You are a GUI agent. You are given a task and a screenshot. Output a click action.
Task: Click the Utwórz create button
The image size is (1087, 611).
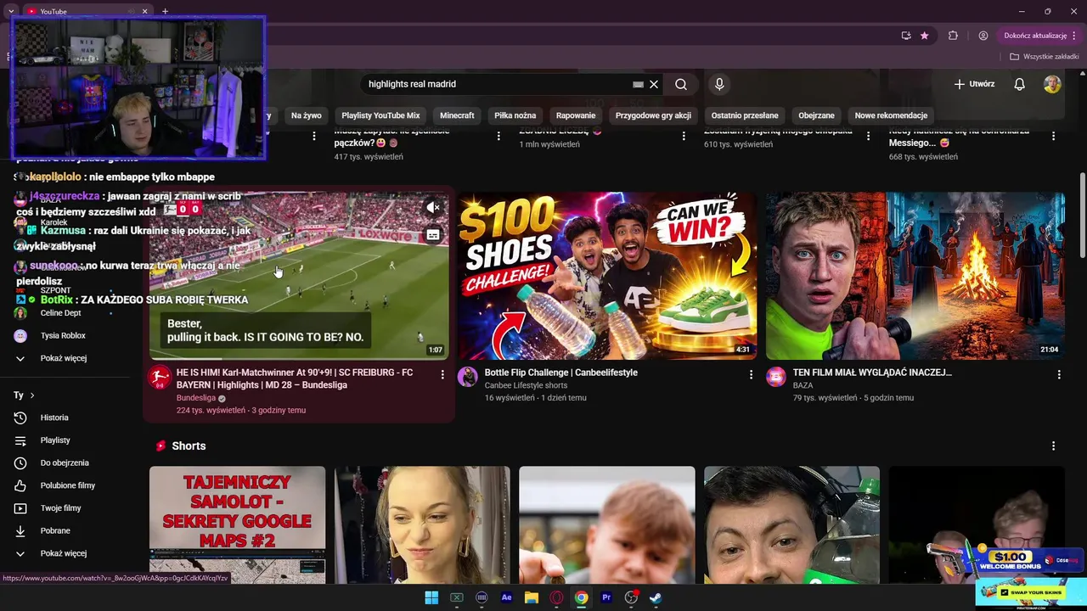pyautogui.click(x=974, y=84)
